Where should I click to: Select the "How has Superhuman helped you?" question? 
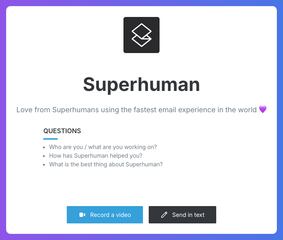tap(96, 156)
